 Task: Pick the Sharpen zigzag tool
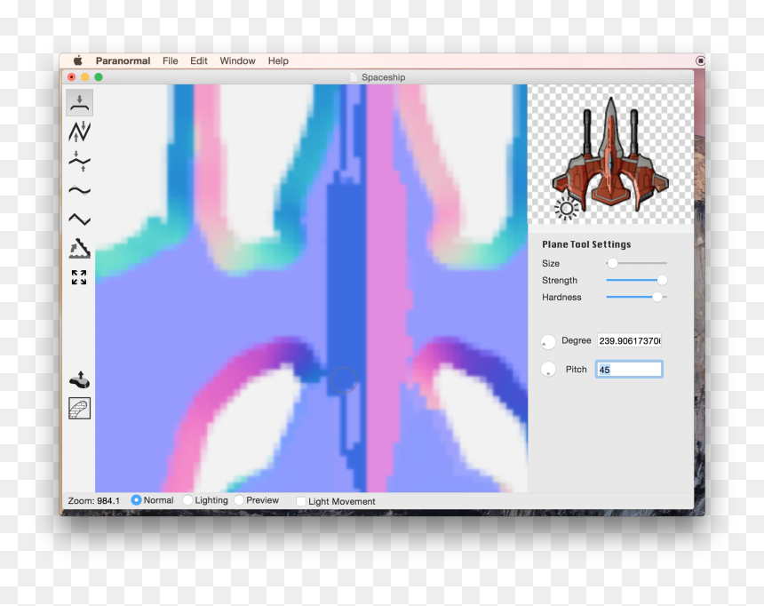point(79,219)
